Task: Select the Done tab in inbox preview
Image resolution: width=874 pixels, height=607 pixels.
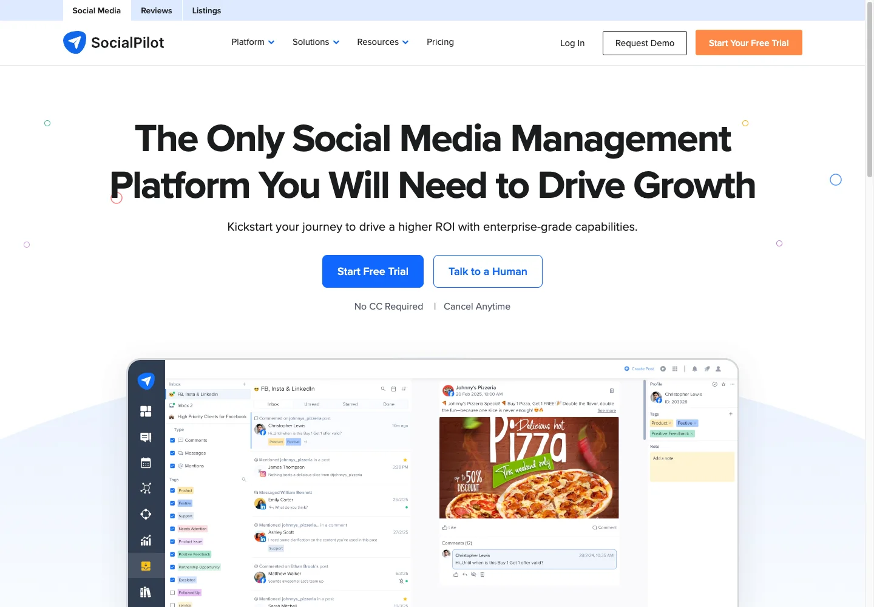Action: [x=389, y=404]
